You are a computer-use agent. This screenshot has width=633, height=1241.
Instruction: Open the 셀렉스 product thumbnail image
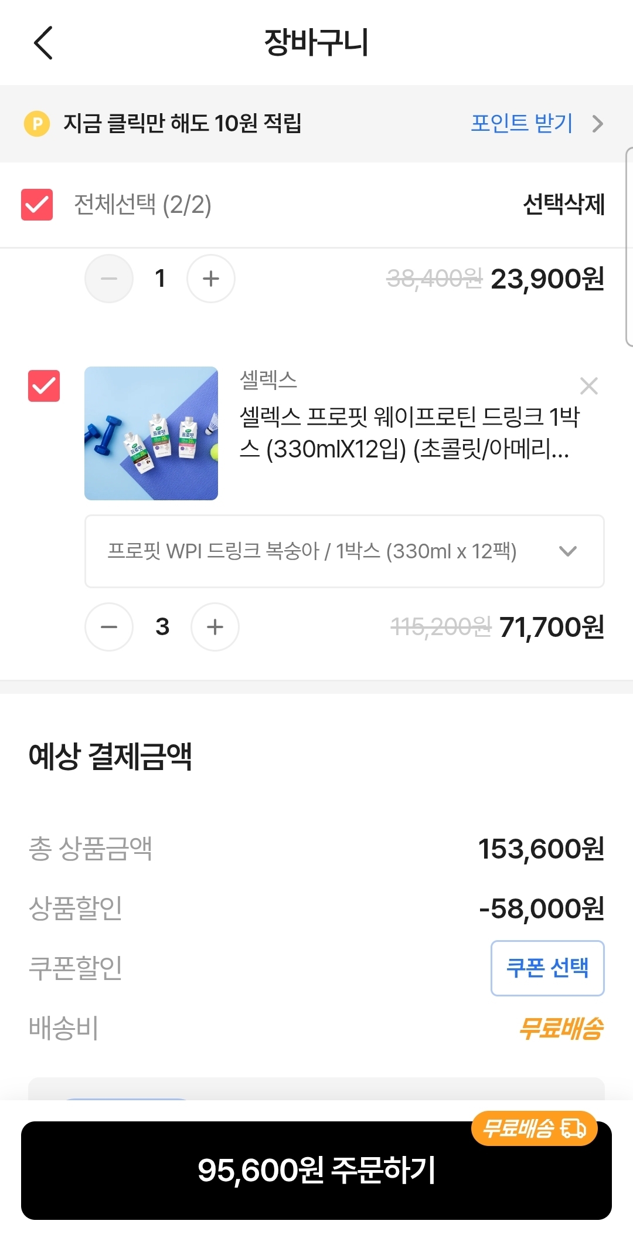point(151,433)
